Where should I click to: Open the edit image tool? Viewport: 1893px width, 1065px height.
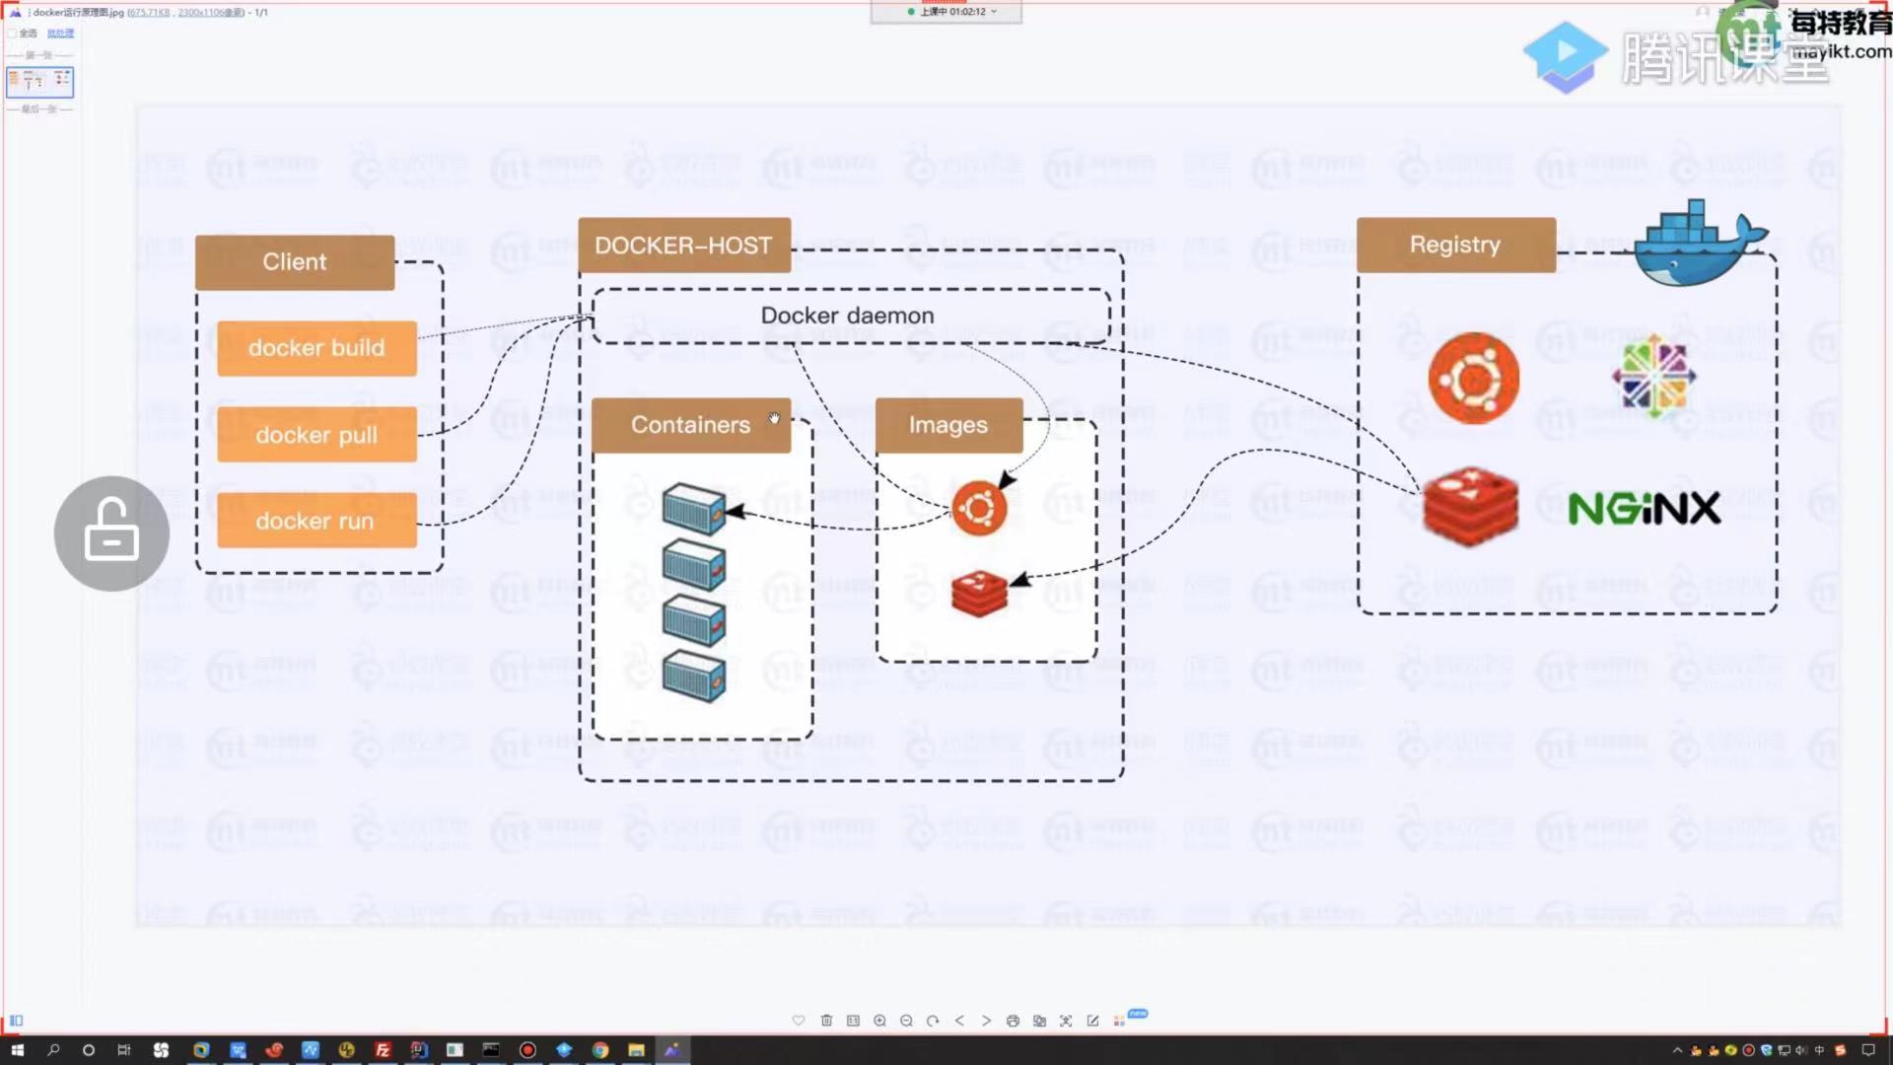[1092, 1021]
